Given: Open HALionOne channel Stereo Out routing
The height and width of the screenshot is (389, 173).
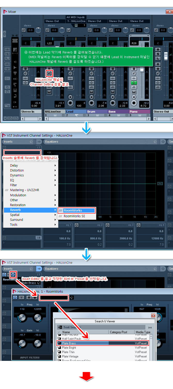Looking at the screenshot, I should click(55, 21).
